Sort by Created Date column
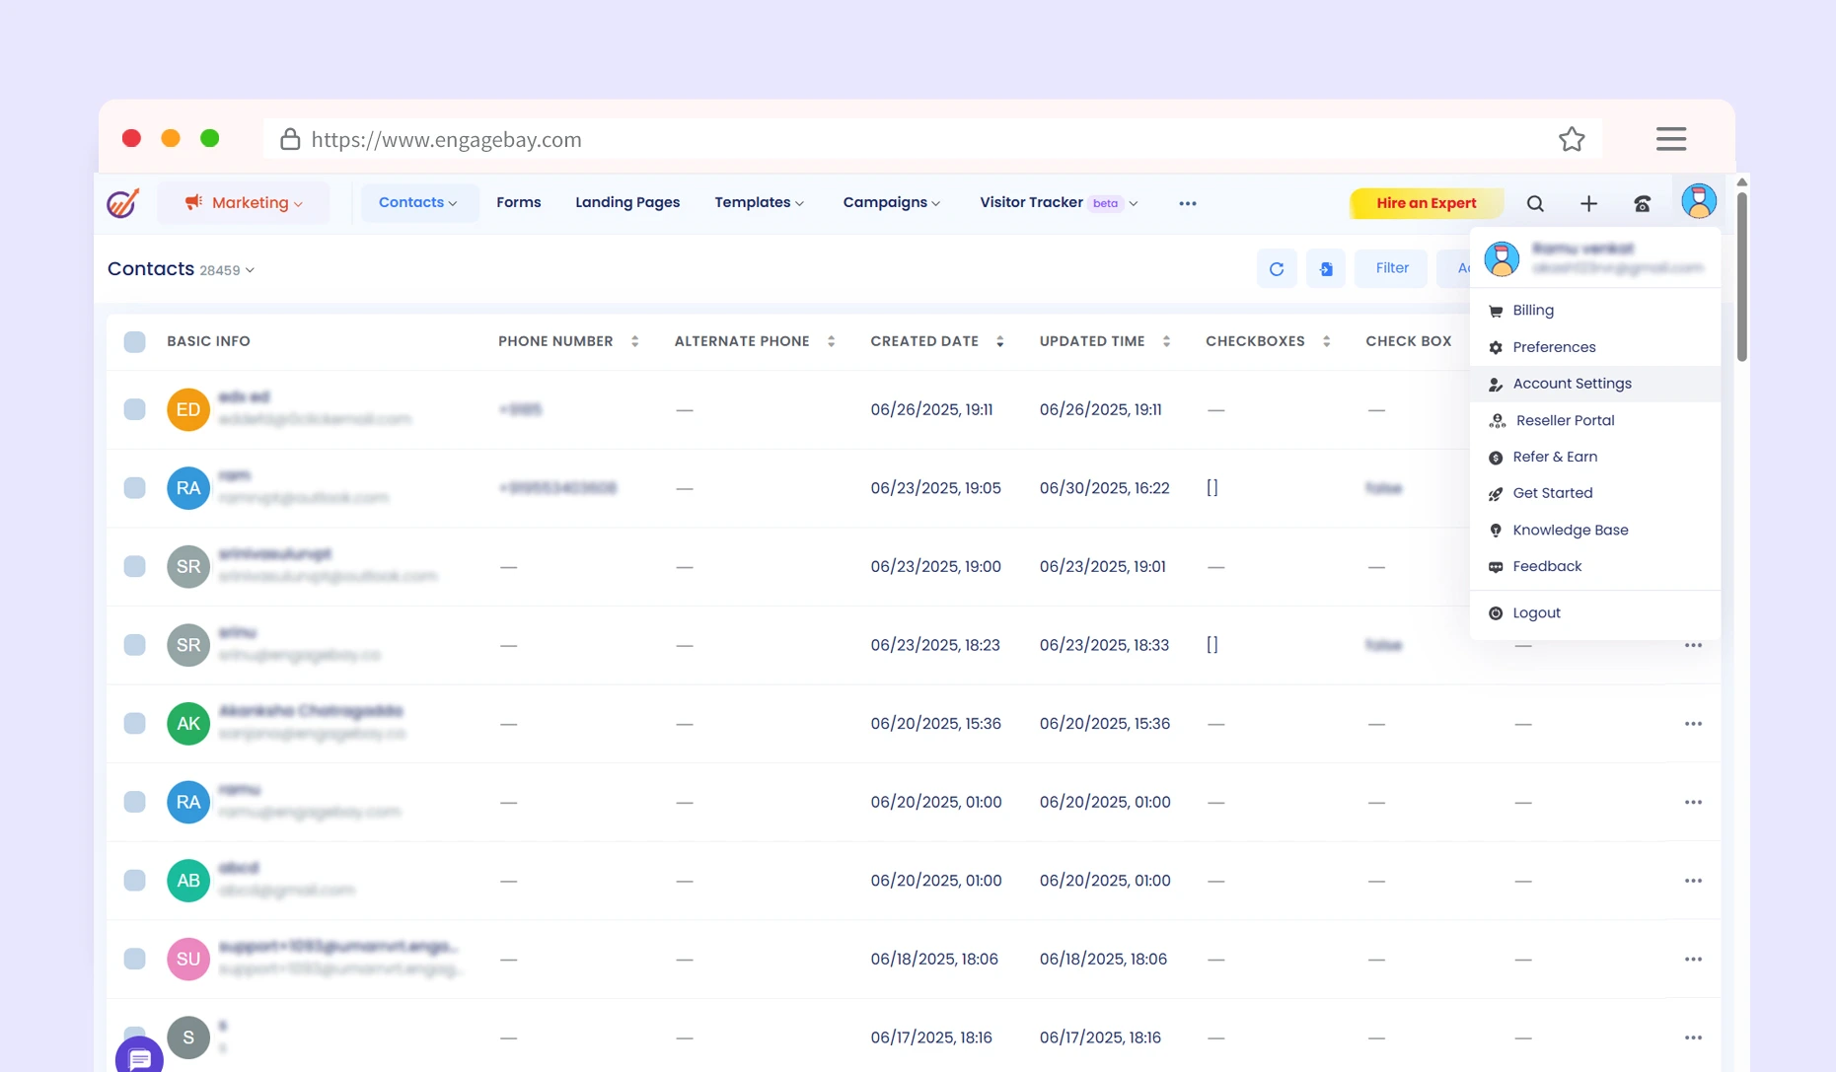The height and width of the screenshot is (1072, 1836). click(x=999, y=341)
